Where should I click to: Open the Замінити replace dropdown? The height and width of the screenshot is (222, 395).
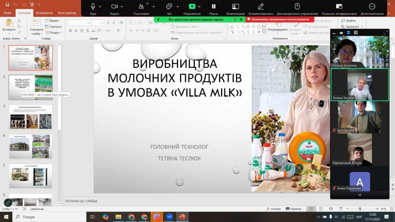coord(352,26)
